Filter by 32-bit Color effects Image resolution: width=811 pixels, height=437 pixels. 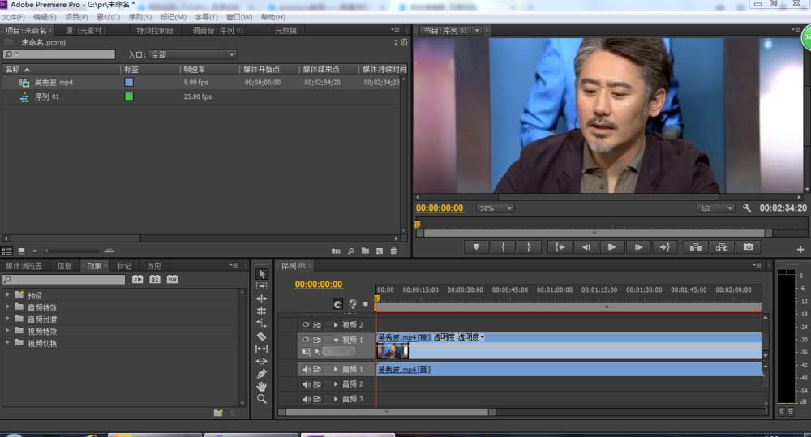(x=155, y=279)
